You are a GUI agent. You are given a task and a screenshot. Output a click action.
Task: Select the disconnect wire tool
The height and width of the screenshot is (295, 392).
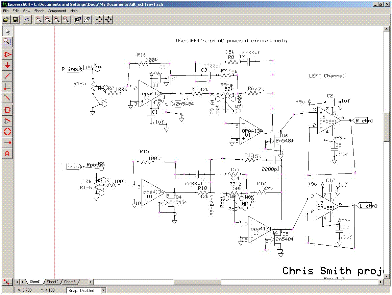(7, 98)
